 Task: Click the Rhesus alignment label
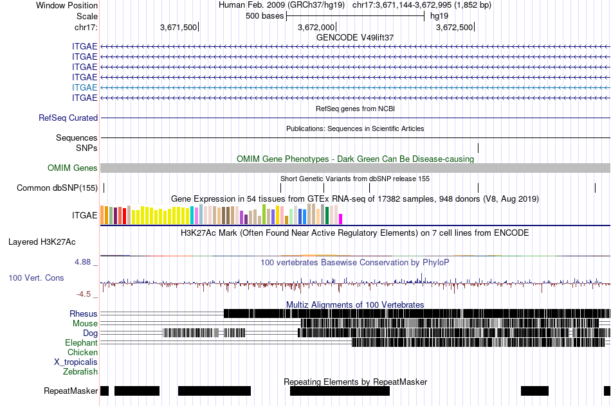pos(84,313)
